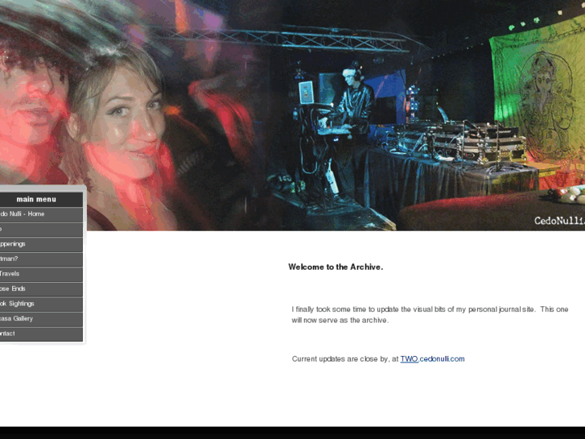
Task: Click the 'Current updates are close by' text
Action: pyautogui.click(x=345, y=359)
